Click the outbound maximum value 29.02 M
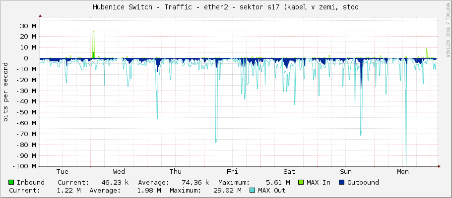The height and width of the screenshot is (198, 452). click(x=227, y=190)
